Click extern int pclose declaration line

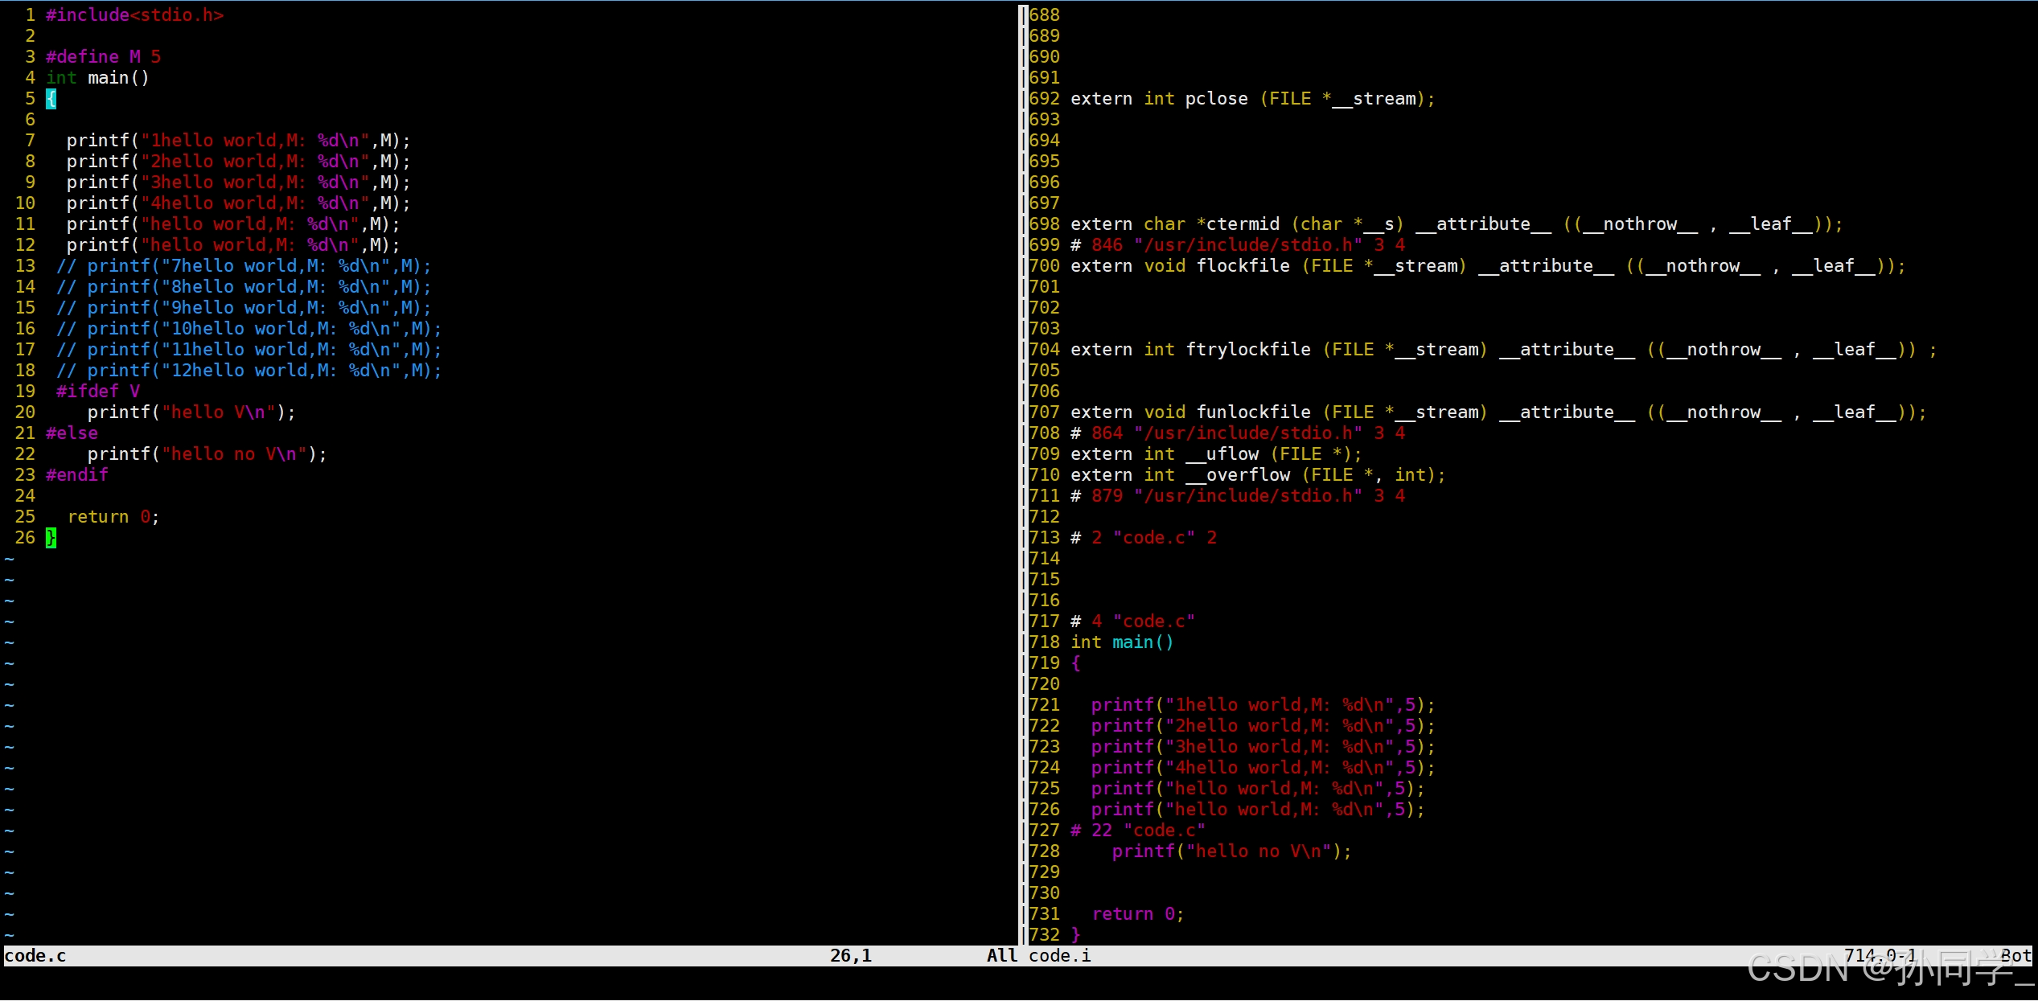click(1252, 98)
